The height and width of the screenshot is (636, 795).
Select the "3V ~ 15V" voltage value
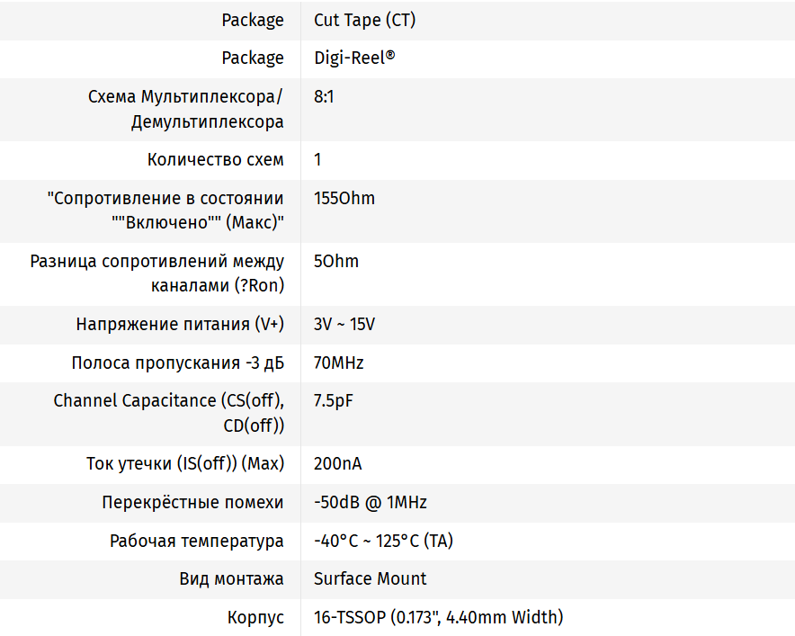tap(344, 324)
